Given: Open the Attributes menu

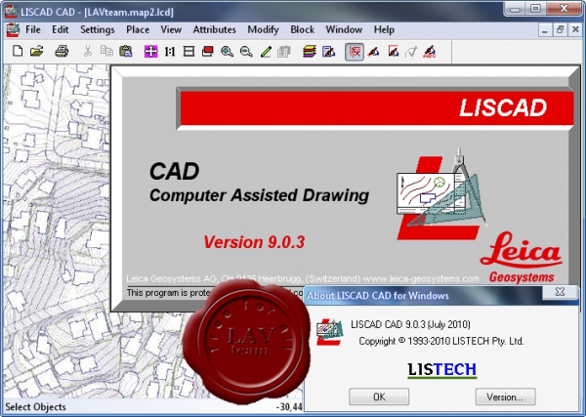Looking at the screenshot, I should click(x=214, y=29).
